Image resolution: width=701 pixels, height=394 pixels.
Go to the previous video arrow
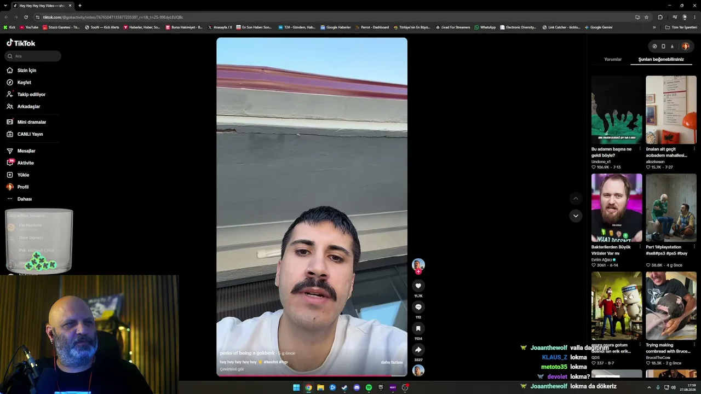[576, 198]
